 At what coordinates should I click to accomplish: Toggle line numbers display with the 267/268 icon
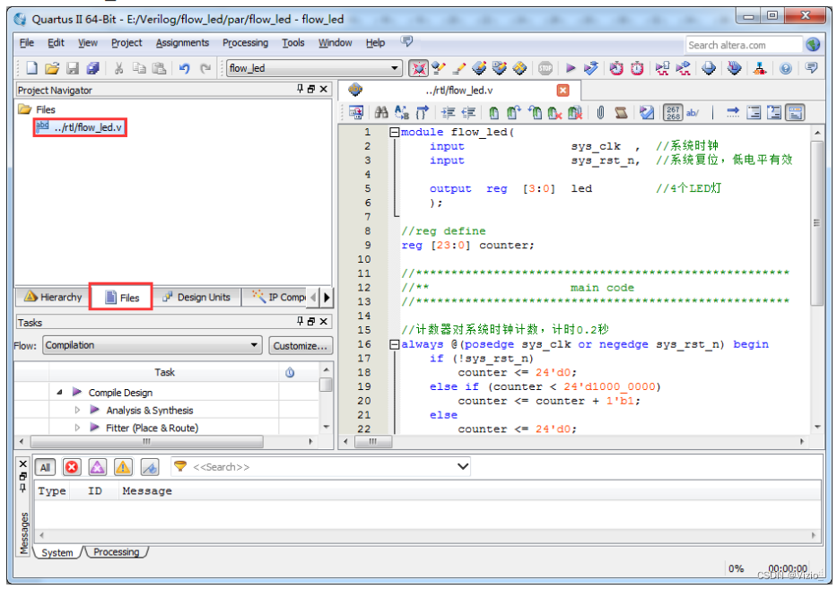673,112
